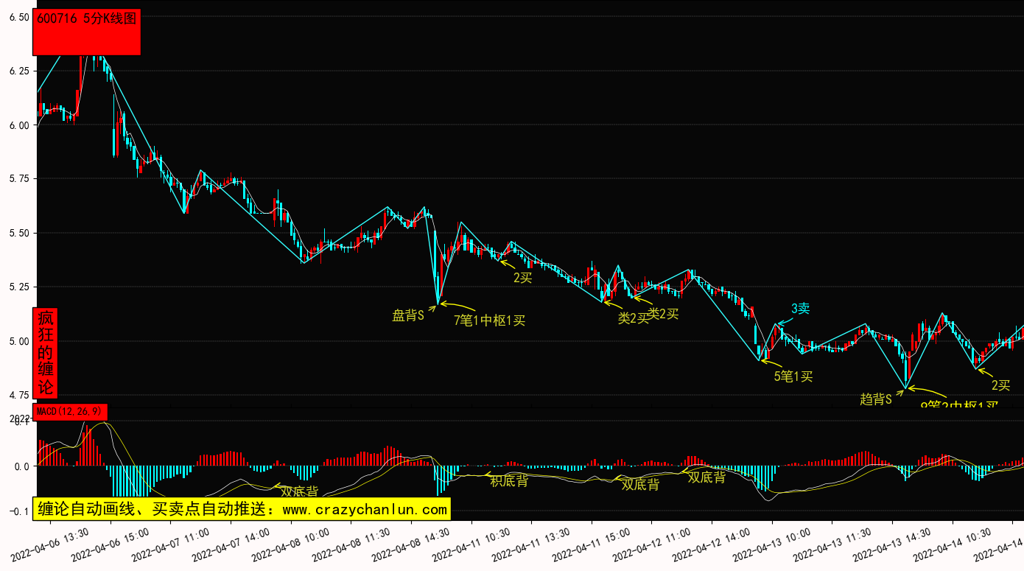Click the 2022-04-11 13:30 time label
1024x571 pixels.
[531, 544]
